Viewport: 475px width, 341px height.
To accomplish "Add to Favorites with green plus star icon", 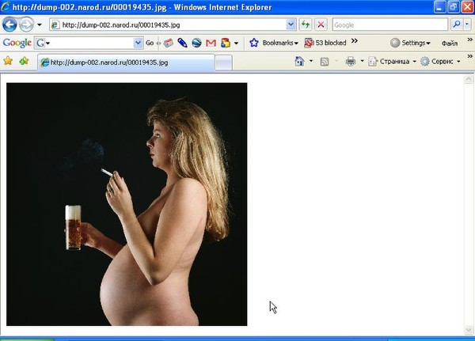I will [24, 61].
